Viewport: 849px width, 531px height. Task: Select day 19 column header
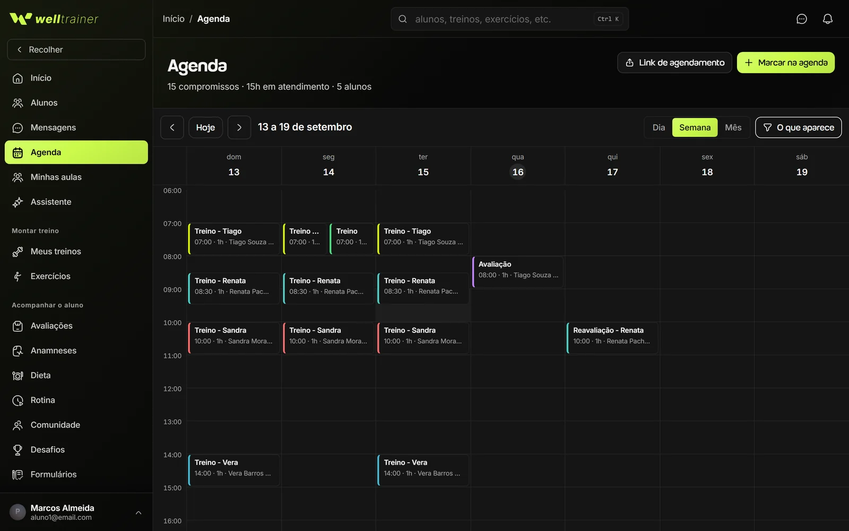[x=802, y=166]
